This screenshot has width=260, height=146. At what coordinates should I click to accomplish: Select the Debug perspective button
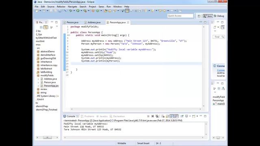click(219, 16)
